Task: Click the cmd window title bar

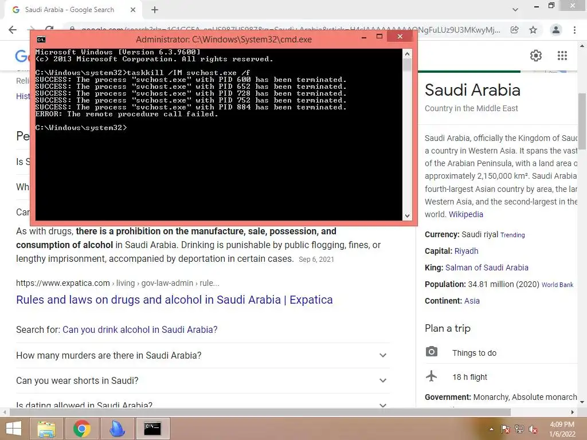Action: coord(224,40)
